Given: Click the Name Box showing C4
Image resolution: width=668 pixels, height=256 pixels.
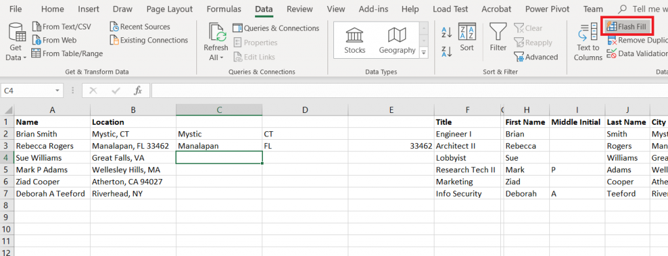Looking at the screenshot, I should [x=27, y=91].
